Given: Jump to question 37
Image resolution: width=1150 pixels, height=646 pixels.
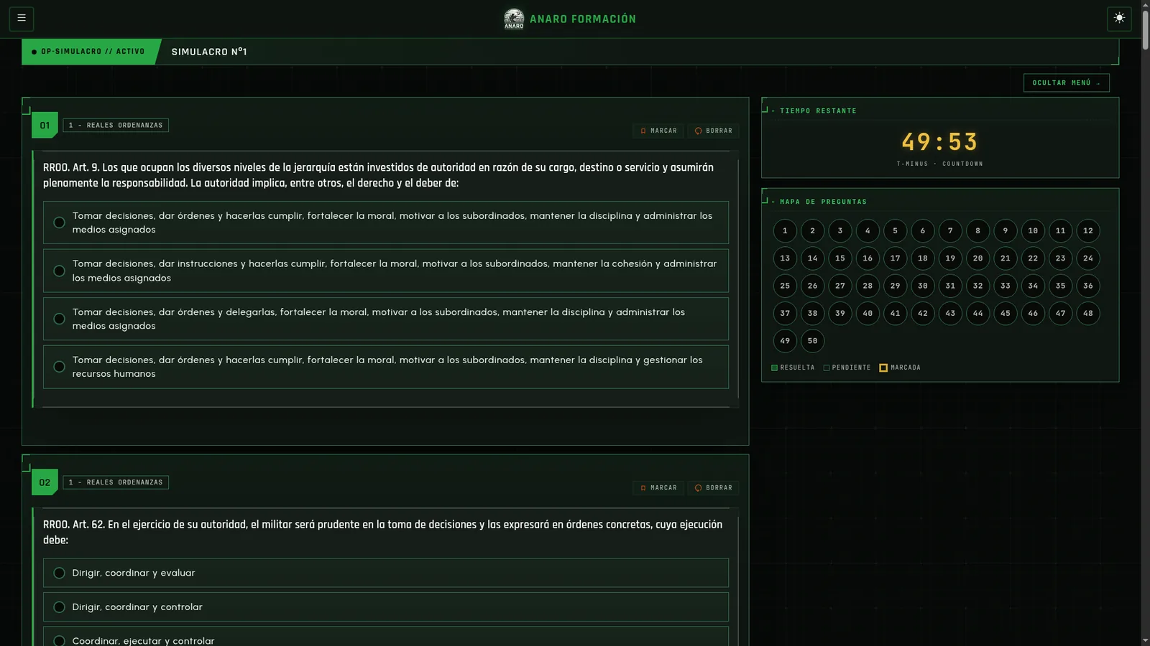Looking at the screenshot, I should tap(785, 313).
